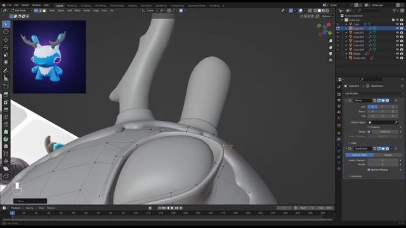Select the Shrink/Fatten tool
Image resolution: width=406 pixels, height=228 pixels.
click(x=6, y=161)
